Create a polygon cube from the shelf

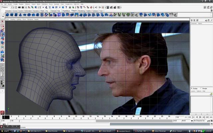(12, 15)
